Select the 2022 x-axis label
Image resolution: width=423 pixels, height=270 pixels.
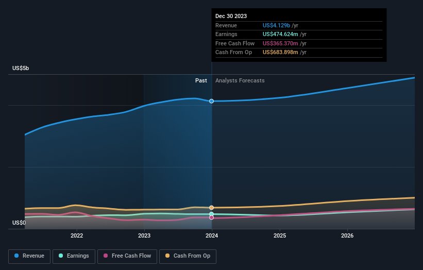[x=77, y=235]
